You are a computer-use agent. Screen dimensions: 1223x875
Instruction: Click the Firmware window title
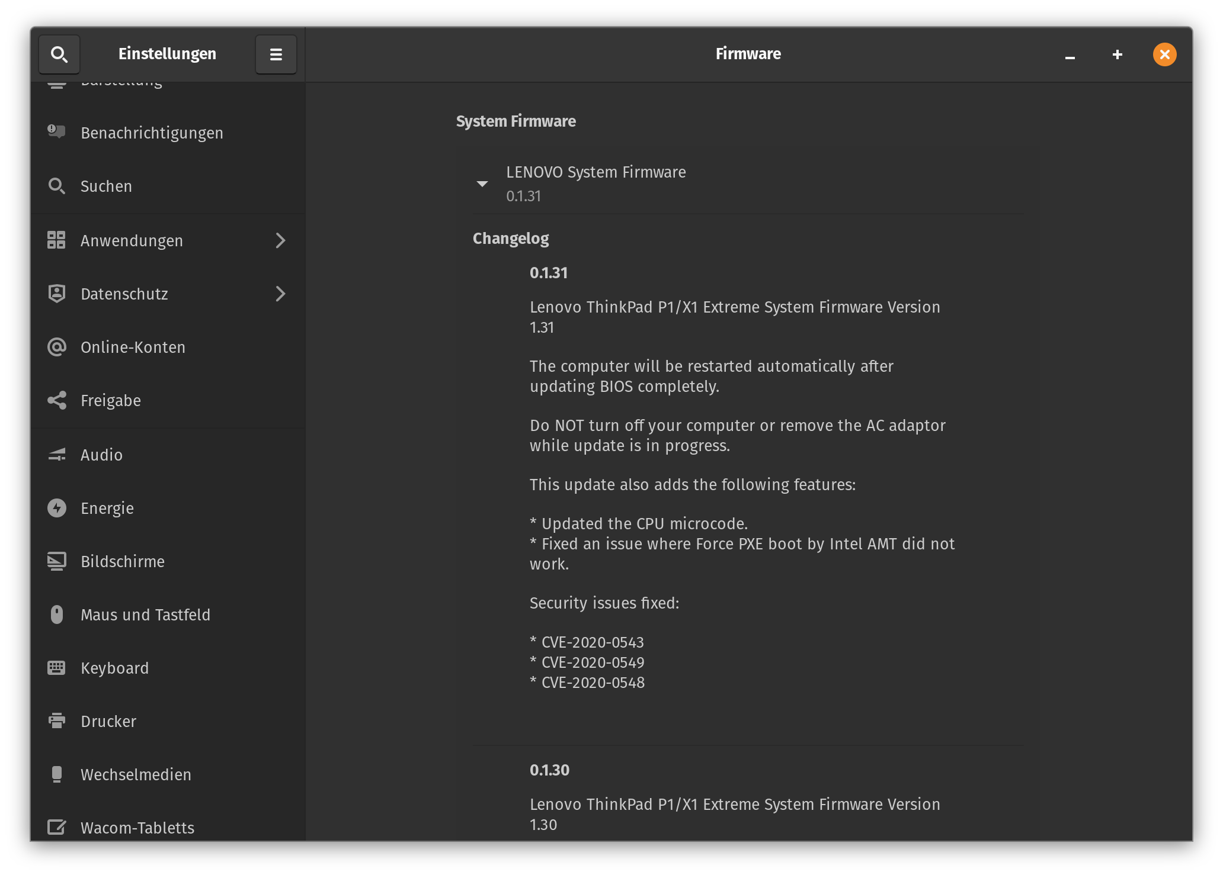click(x=748, y=54)
